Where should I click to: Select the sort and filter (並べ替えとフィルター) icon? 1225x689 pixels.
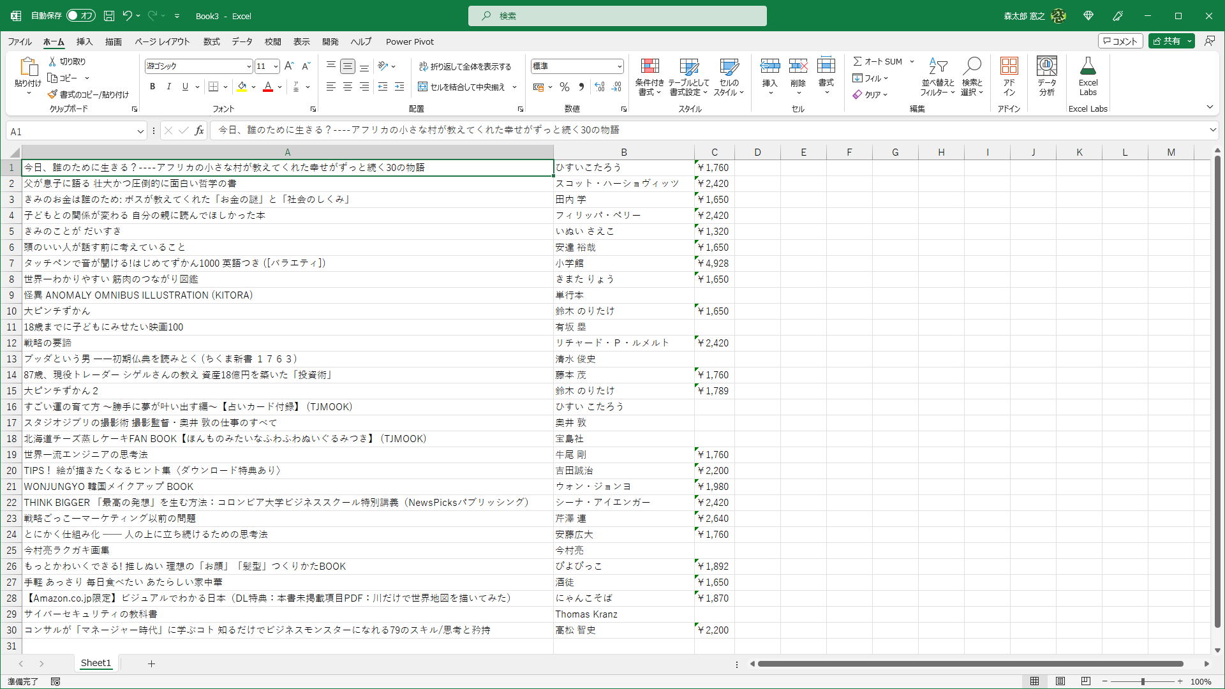coord(937,77)
